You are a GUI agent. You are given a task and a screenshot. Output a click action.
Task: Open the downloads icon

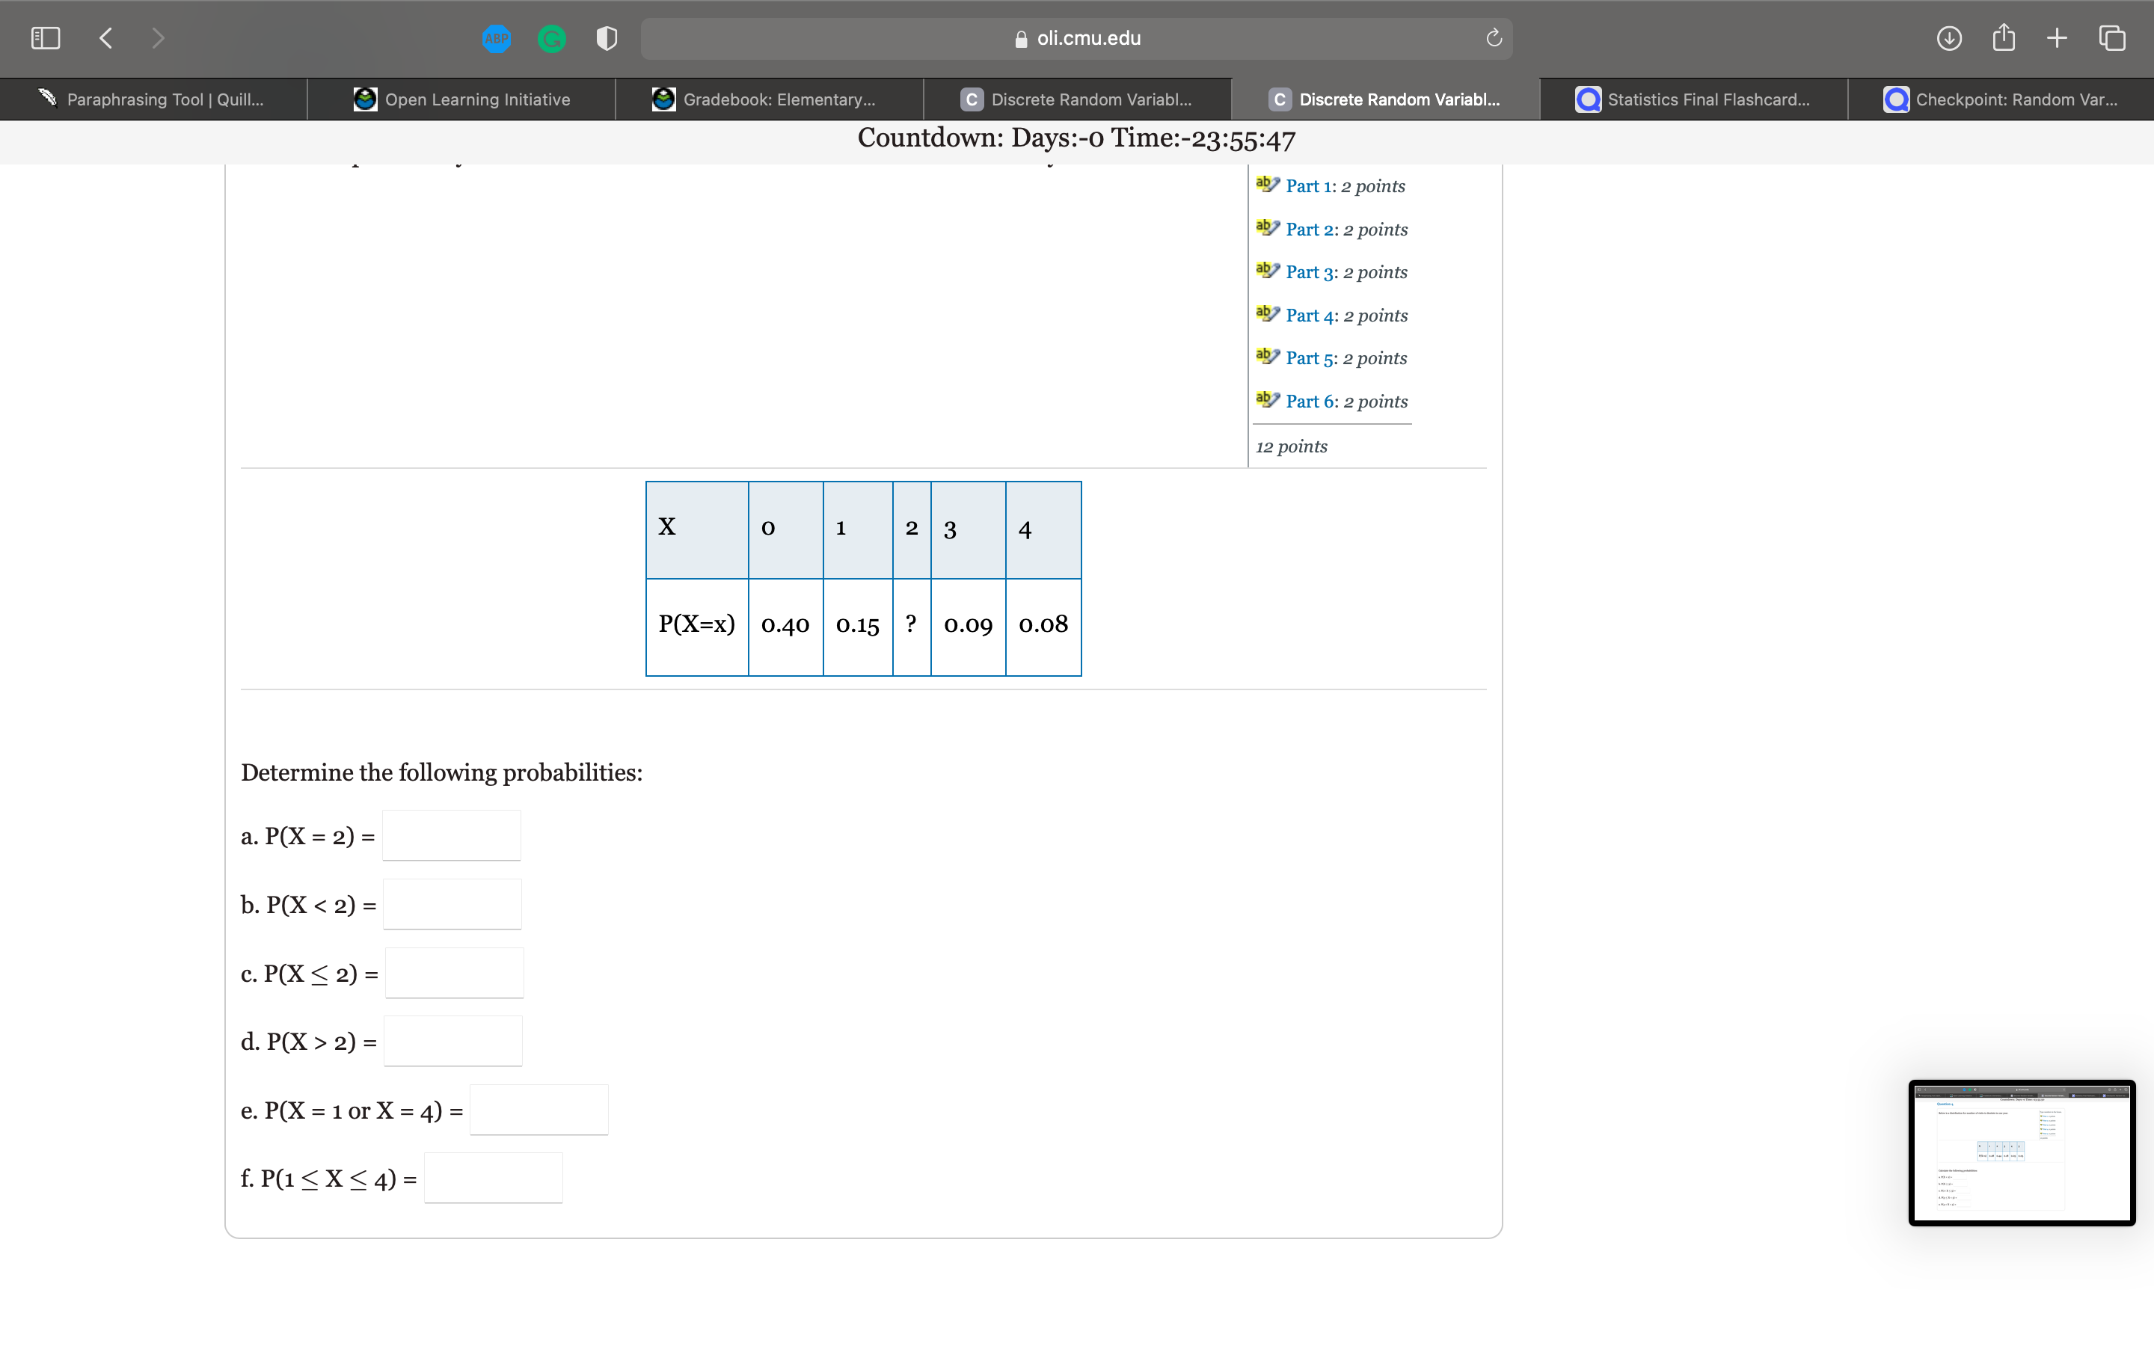1948,38
